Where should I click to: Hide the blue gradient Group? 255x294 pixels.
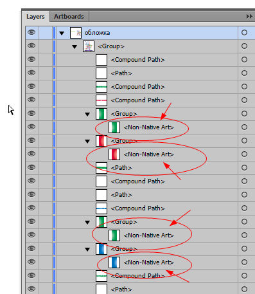(31, 248)
